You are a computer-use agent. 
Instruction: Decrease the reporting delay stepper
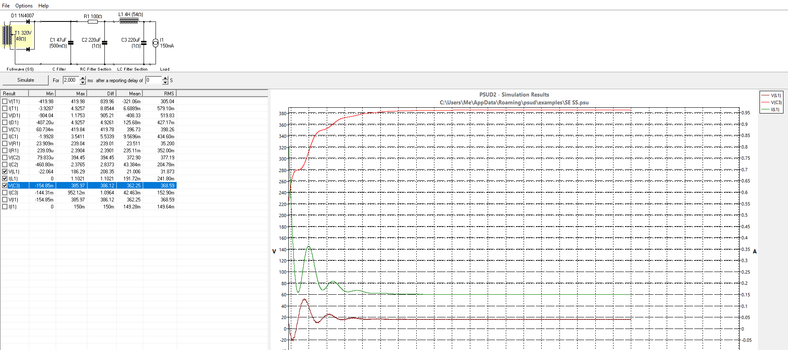tap(165, 82)
